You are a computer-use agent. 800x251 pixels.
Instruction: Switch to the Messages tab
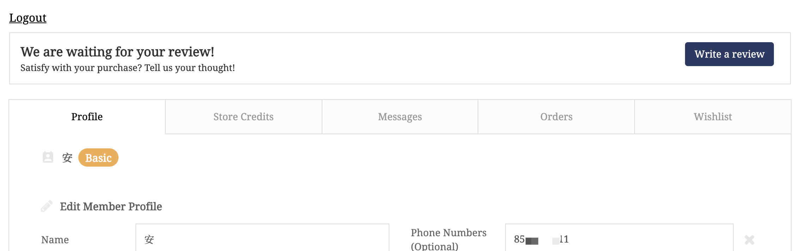(x=400, y=117)
